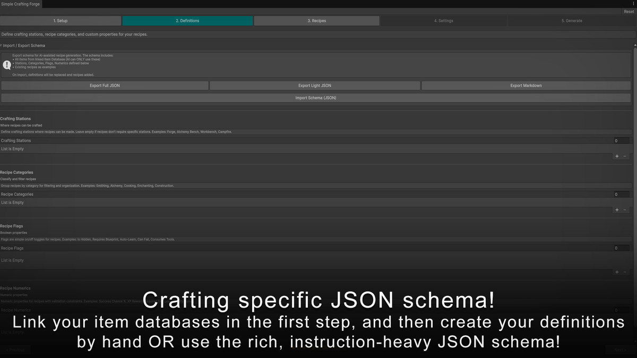Click the Crafting Stations count field showing 0
637x358 pixels.
[620, 141]
